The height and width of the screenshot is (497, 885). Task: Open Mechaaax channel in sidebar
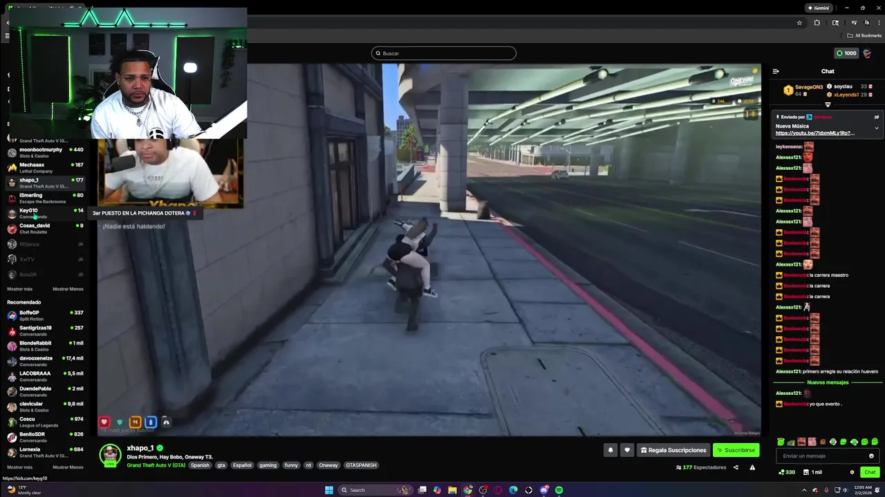46,168
